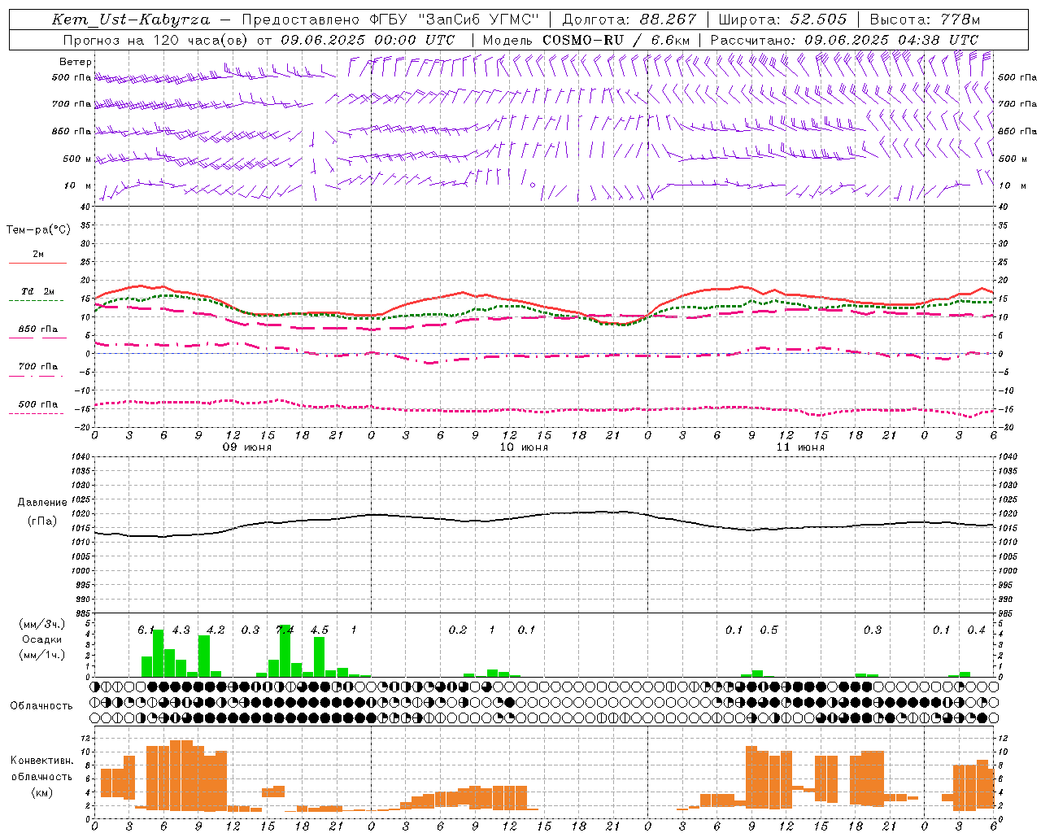Click the 'Ветер' wind panel label
This screenshot has height=833, width=1041.
coord(76,62)
